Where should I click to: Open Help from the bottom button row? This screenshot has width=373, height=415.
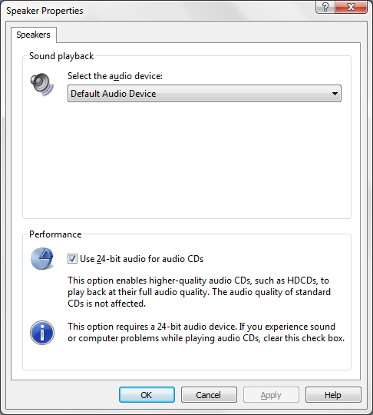[333, 395]
